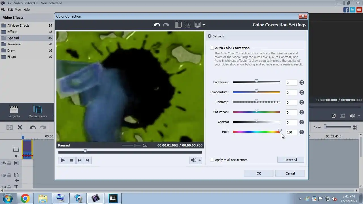363x204 pixels.
Task: Open the View menu
Action: point(18,10)
